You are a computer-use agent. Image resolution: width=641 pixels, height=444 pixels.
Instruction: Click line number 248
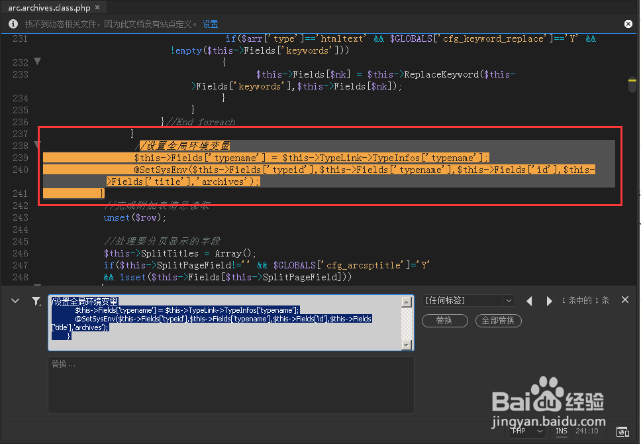(x=21, y=277)
